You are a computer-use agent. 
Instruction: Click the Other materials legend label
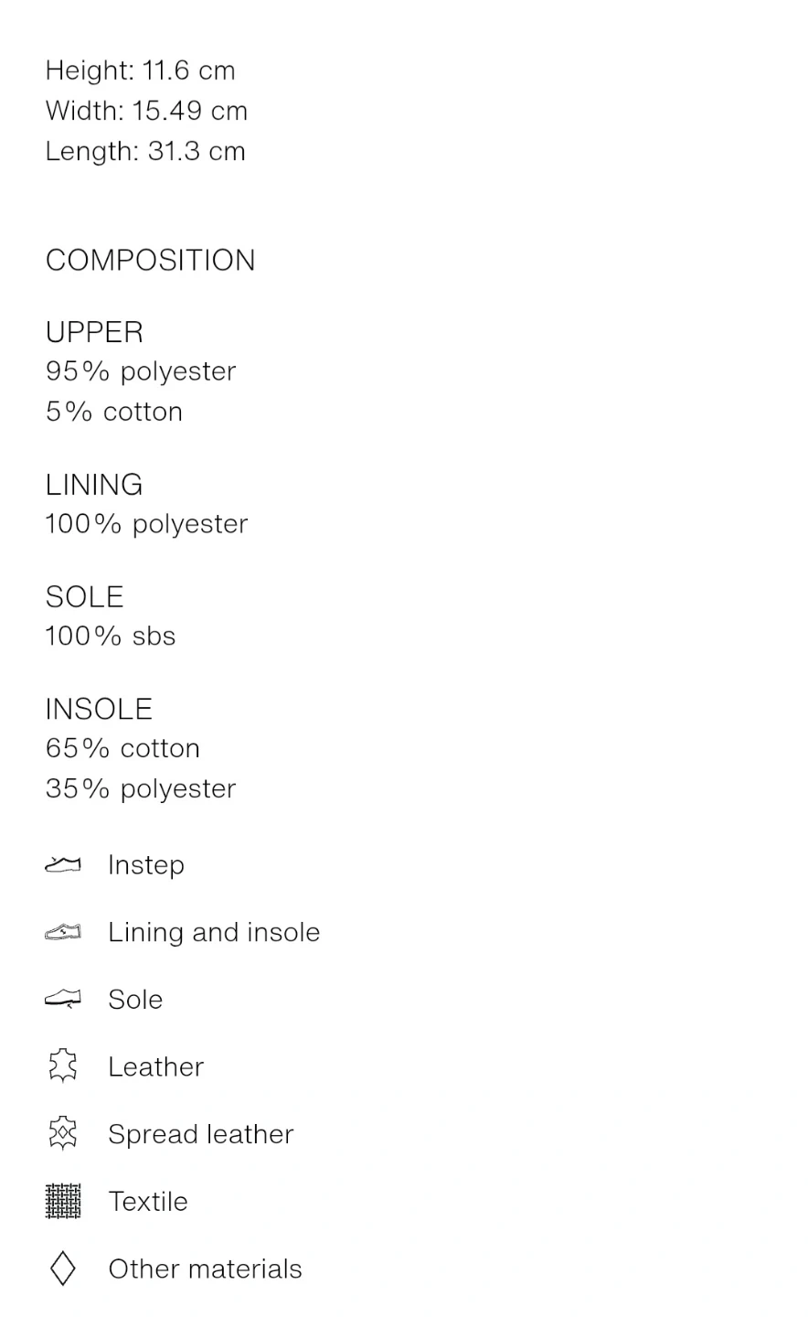[205, 1269]
